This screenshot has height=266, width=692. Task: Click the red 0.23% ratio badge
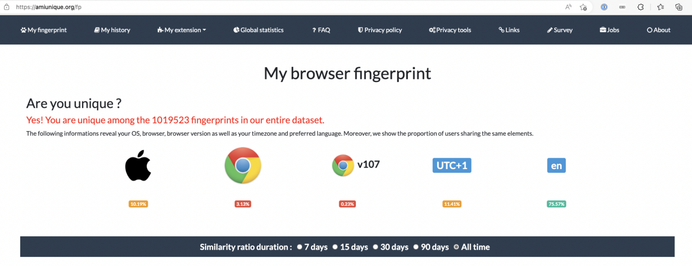347,204
